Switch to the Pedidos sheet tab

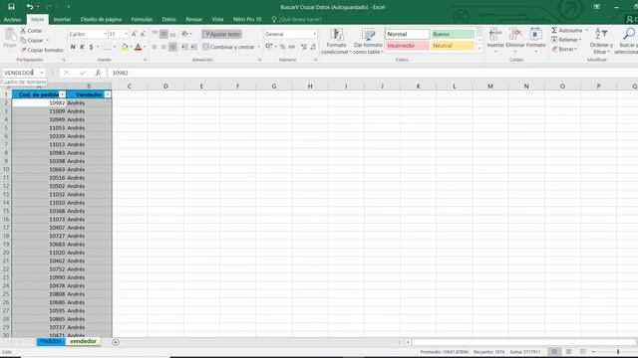coord(51,342)
